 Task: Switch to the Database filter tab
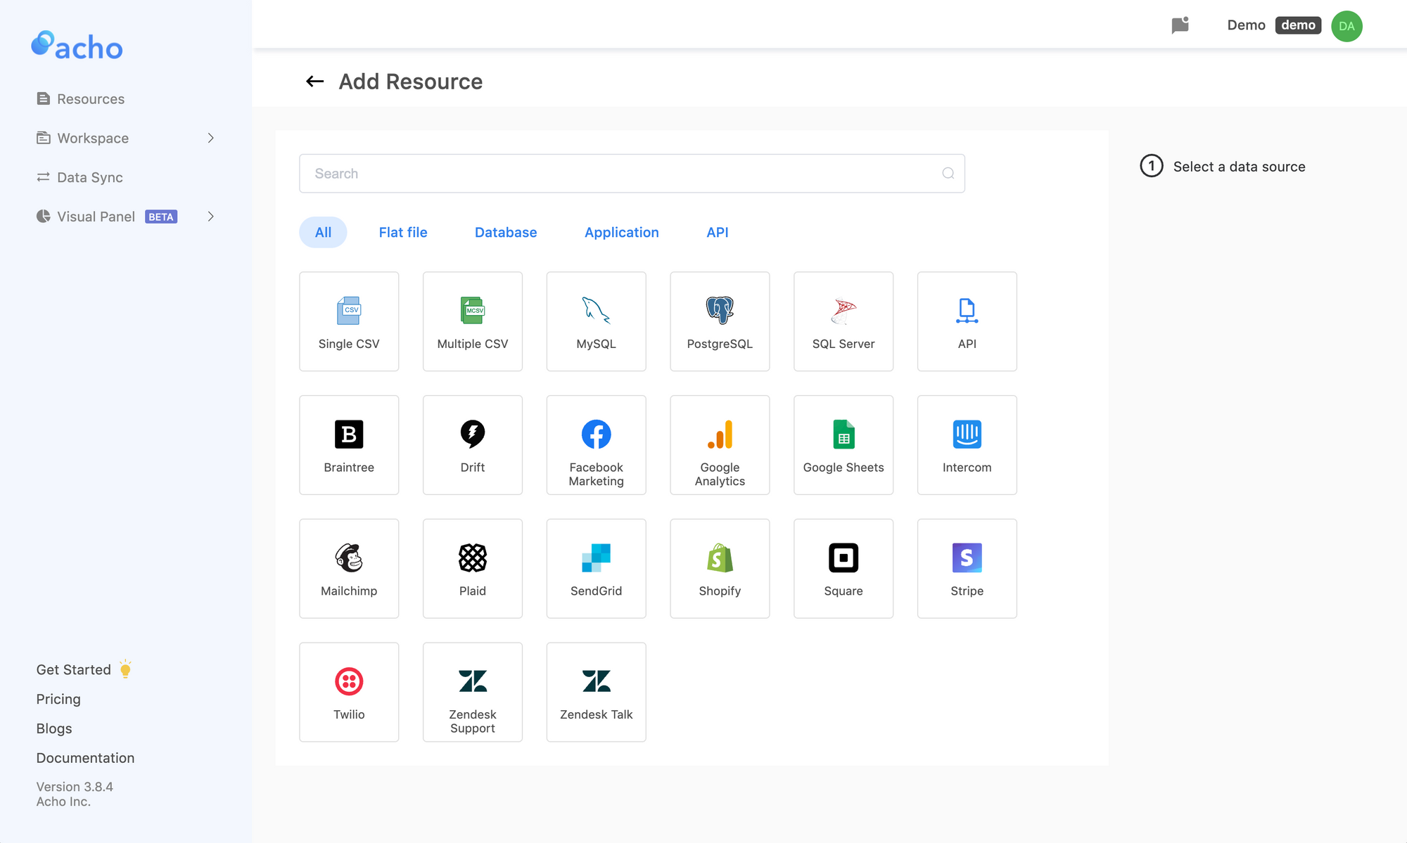tap(505, 232)
